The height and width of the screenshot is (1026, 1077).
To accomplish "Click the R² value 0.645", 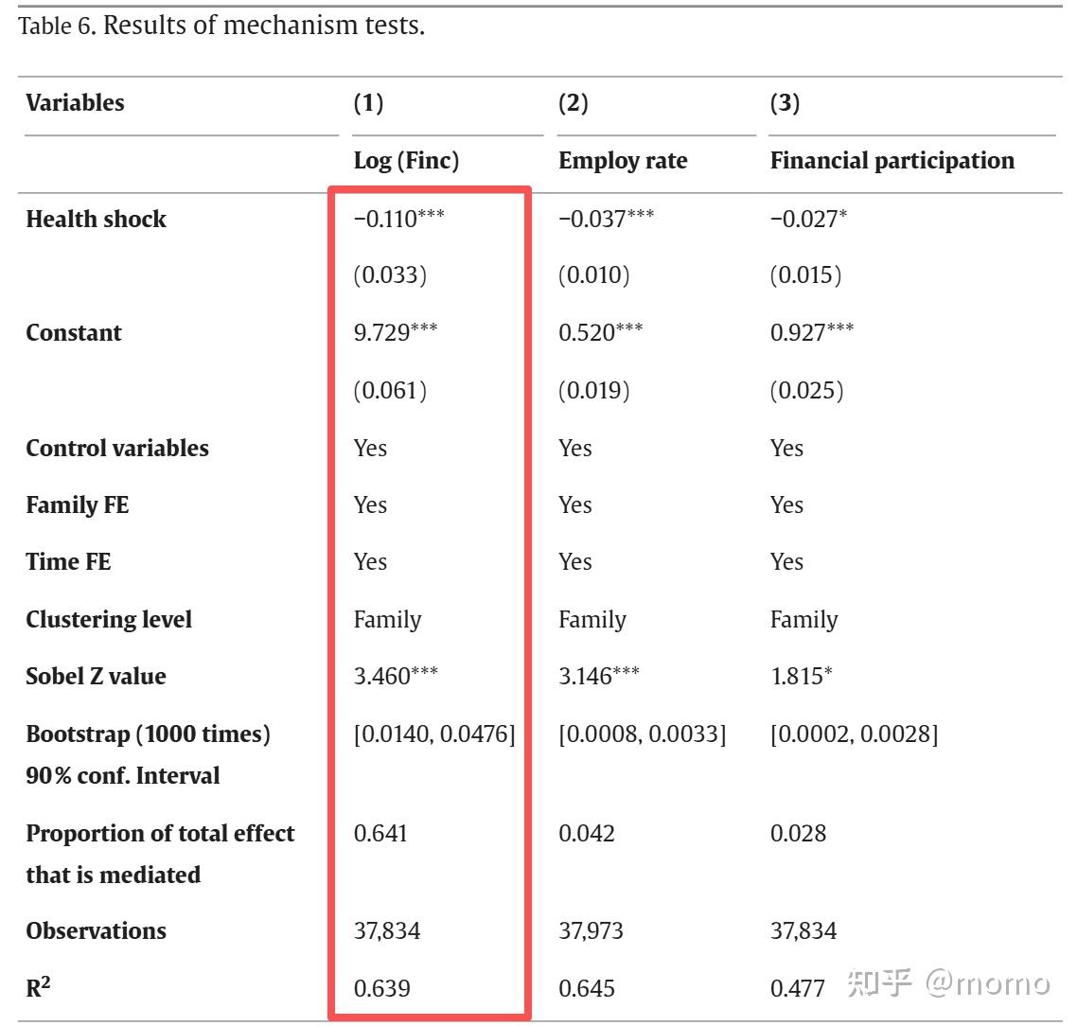I will 587,989.
